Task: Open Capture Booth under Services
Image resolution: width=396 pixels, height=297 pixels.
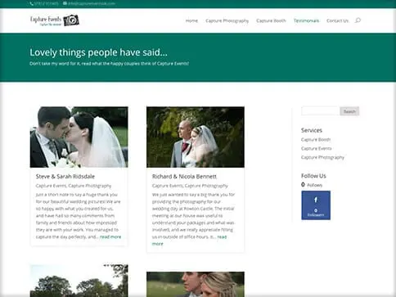Action: coord(316,140)
